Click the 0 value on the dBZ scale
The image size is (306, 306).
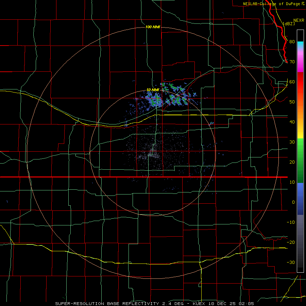coord(293,202)
